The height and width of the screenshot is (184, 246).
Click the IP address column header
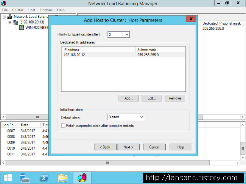(x=99, y=49)
